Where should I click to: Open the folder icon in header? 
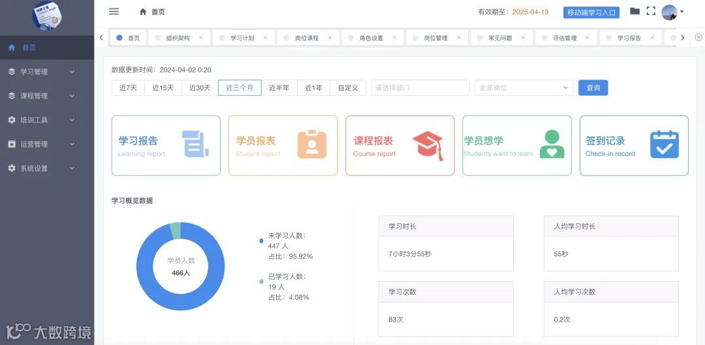coord(635,12)
